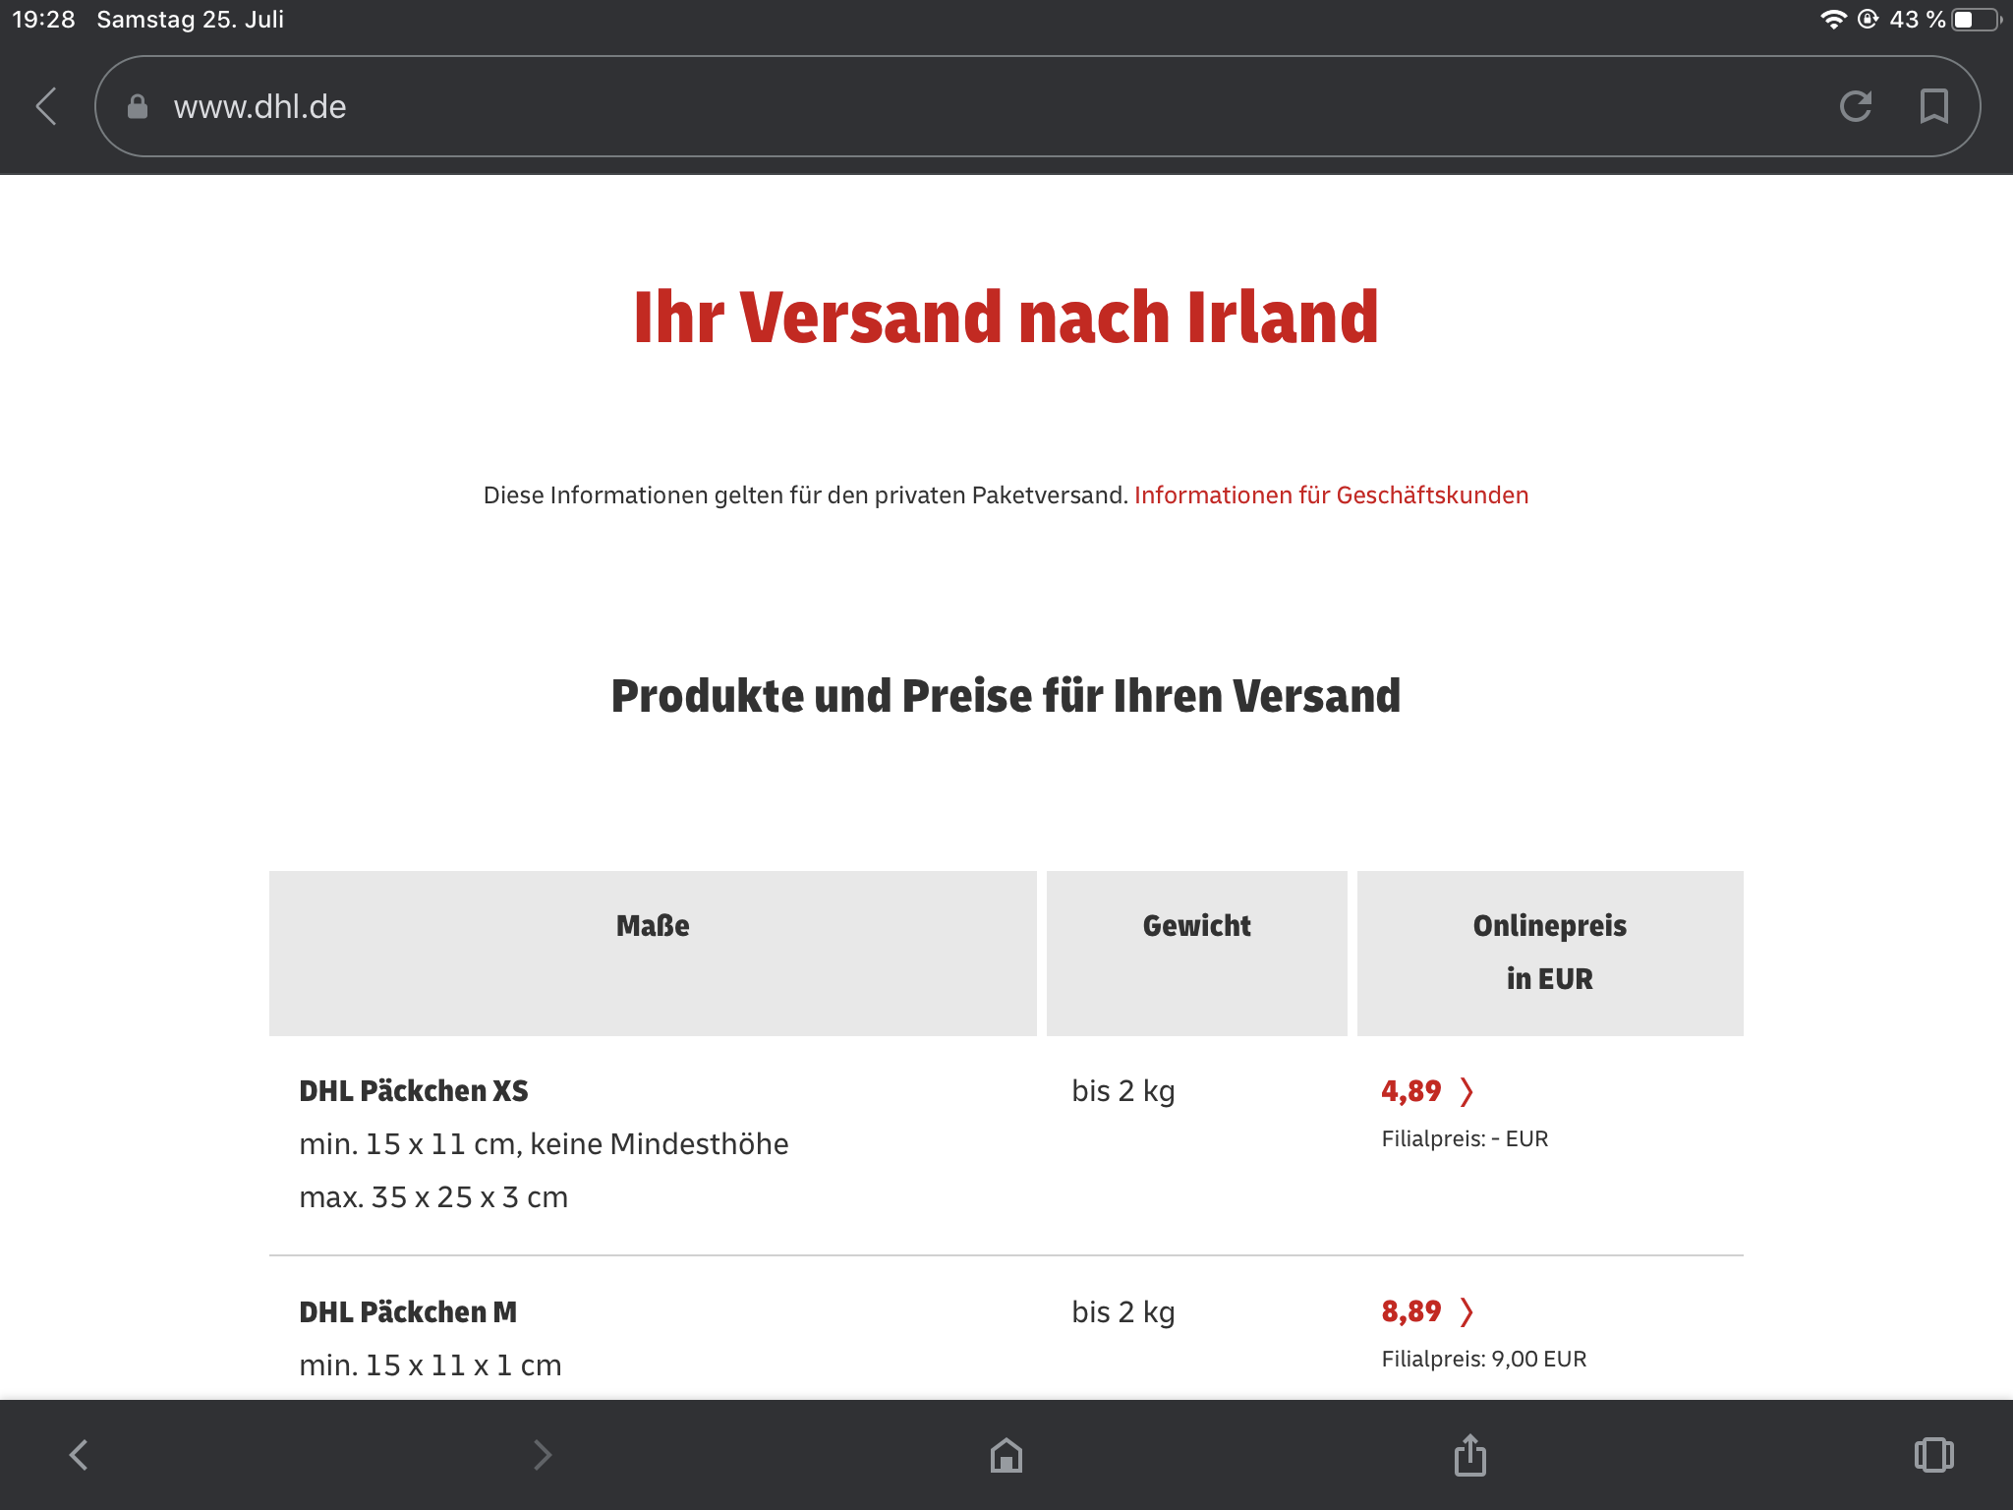Click 'min. 15 x 11 x 1 cm' text
Viewport: 2013px width, 1510px height.
click(x=431, y=1365)
